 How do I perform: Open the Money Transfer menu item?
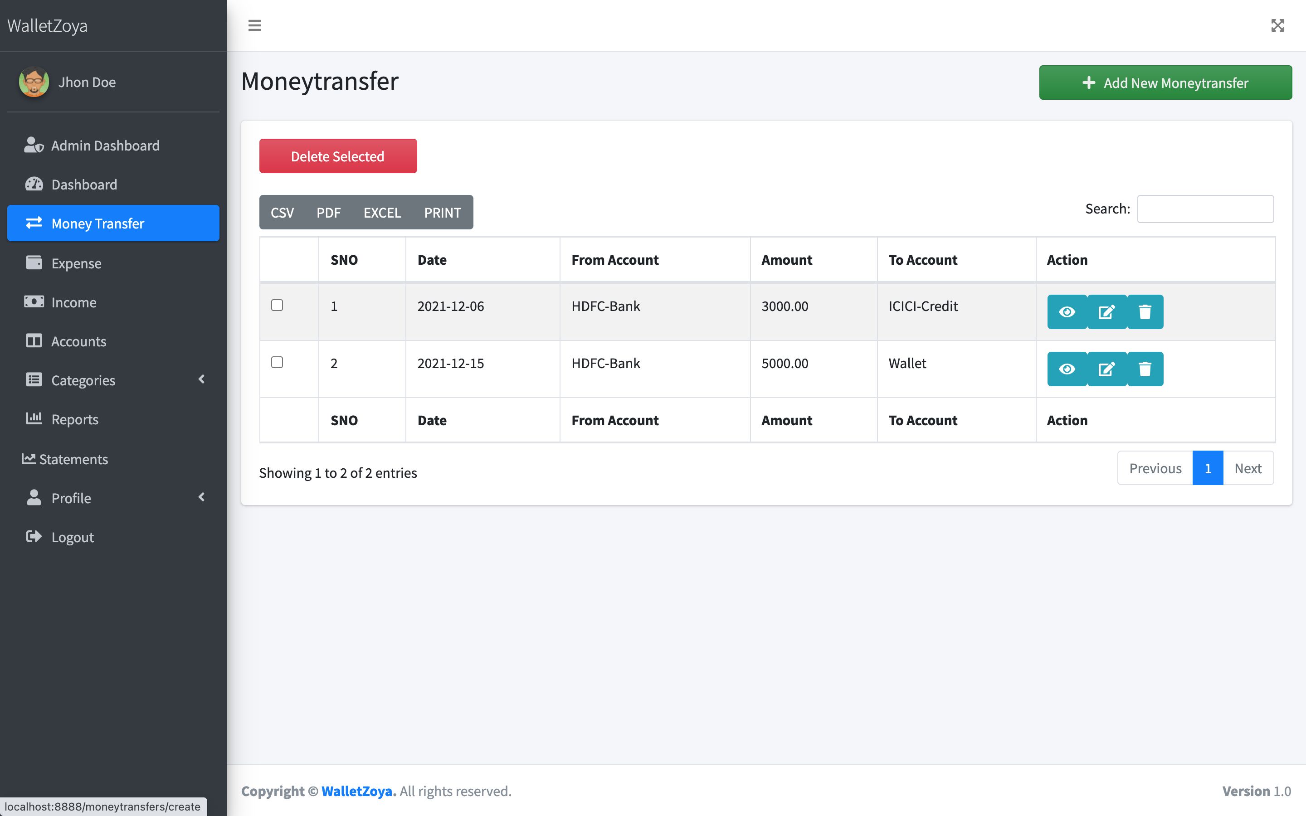[113, 223]
